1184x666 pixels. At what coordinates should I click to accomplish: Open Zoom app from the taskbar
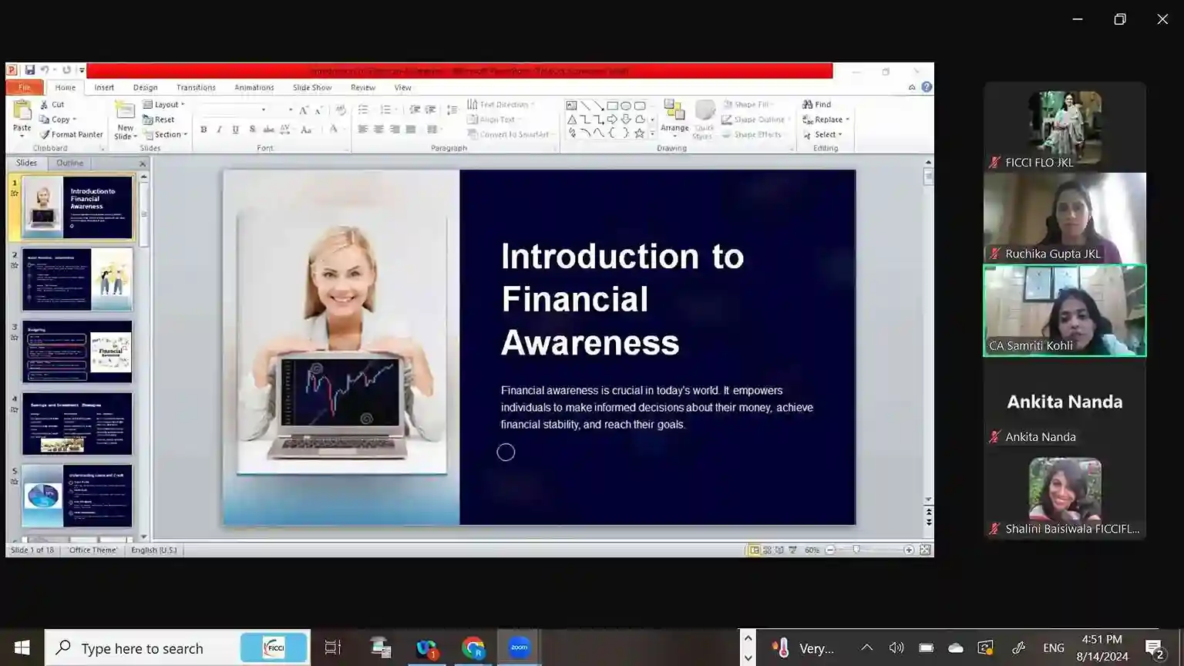(x=519, y=647)
